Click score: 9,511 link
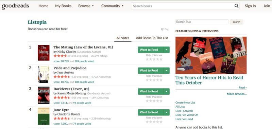Image resolution: width=272 pixels, height=129 pixels. [x=61, y=103]
